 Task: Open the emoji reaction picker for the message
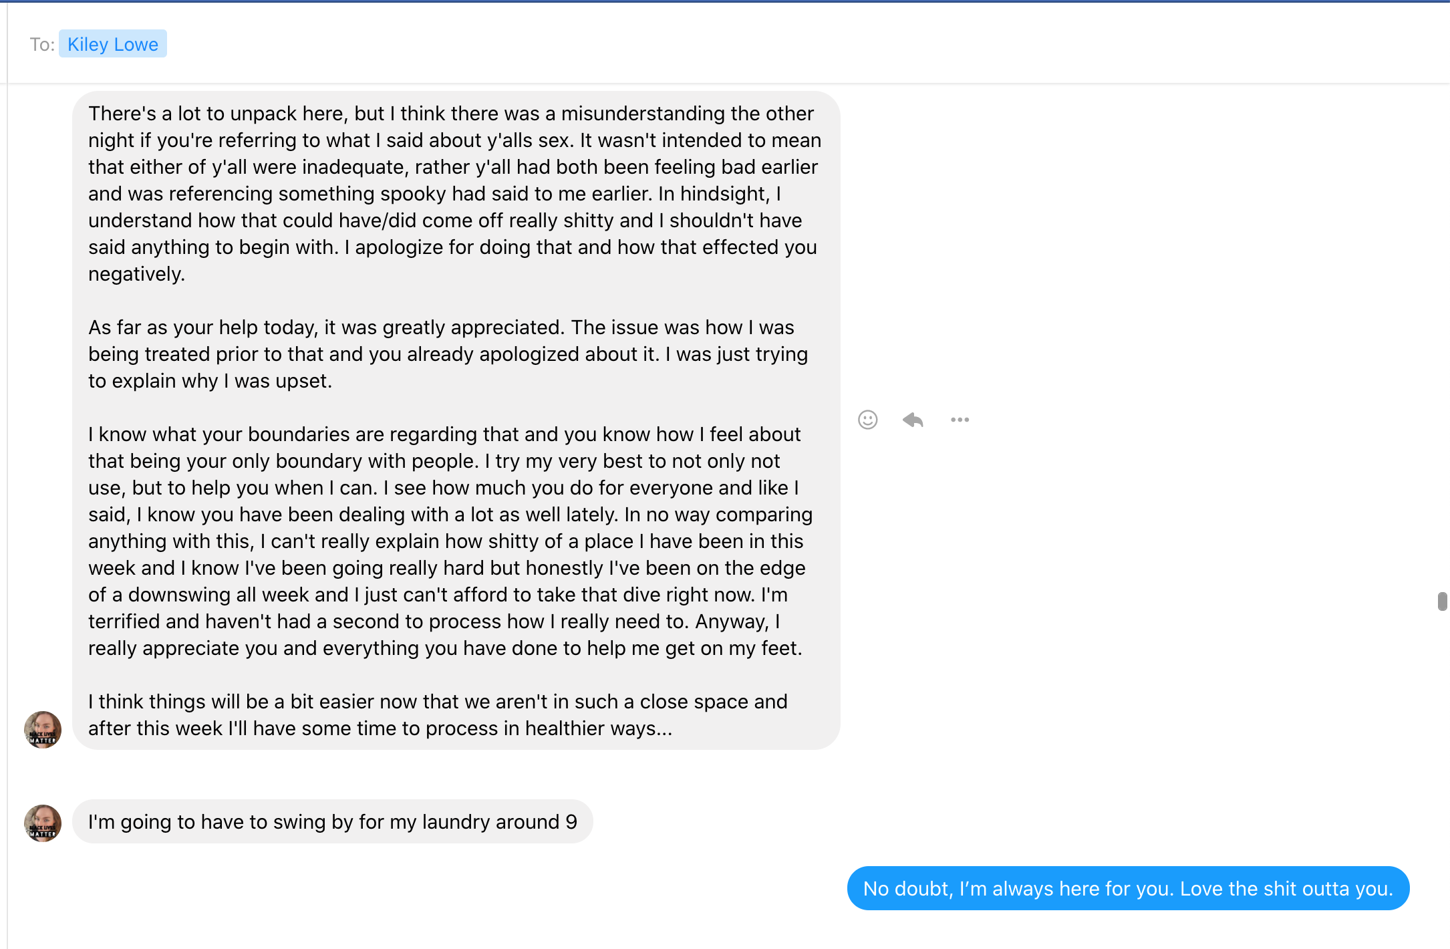pyautogui.click(x=867, y=420)
